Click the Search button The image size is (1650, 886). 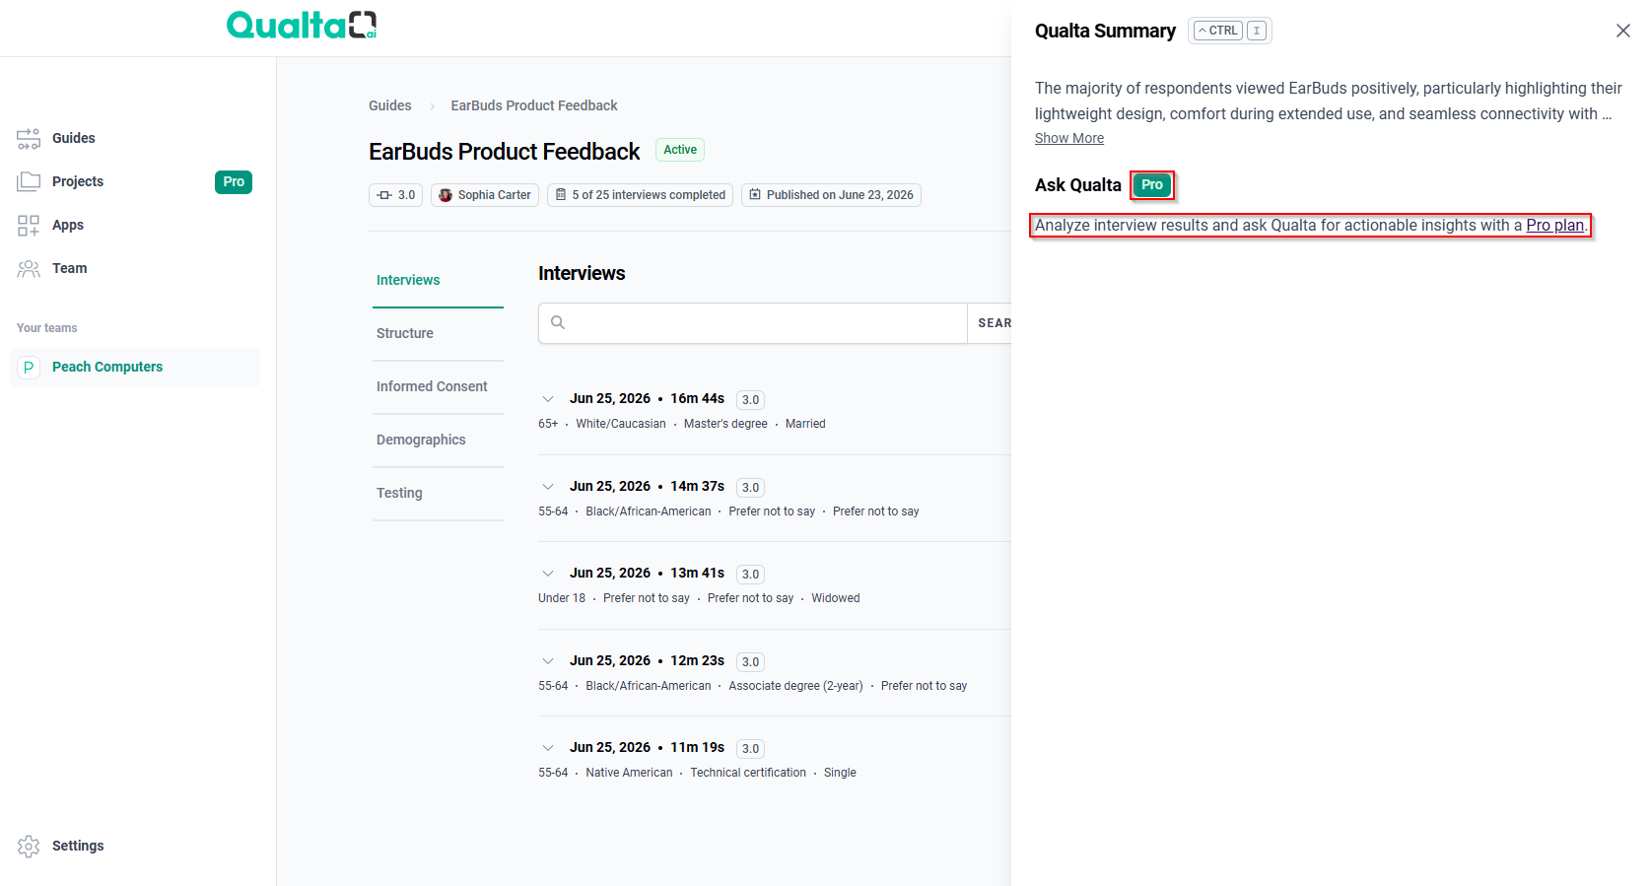point(990,323)
